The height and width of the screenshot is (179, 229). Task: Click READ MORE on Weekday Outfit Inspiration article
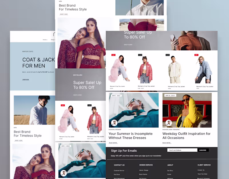(x=167, y=143)
